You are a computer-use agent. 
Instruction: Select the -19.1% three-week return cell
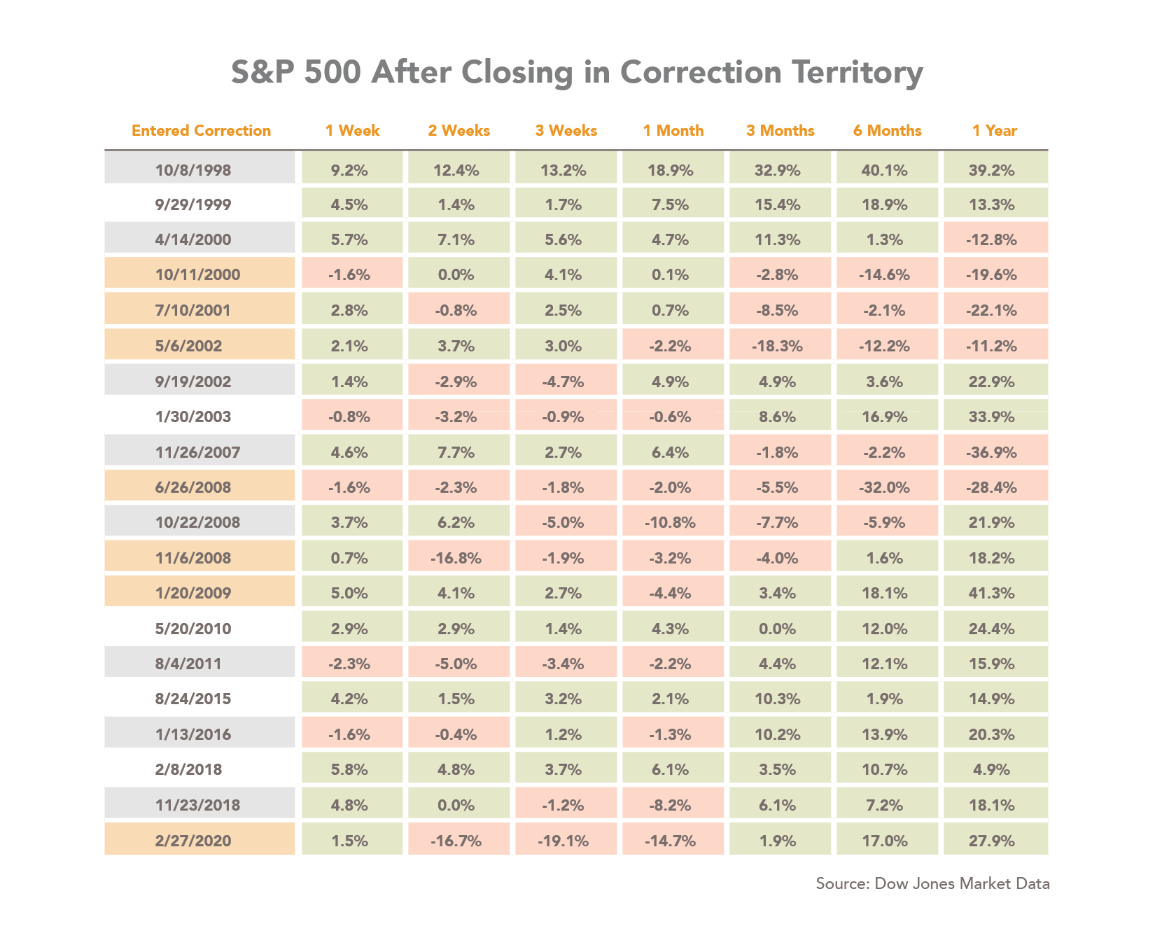(x=566, y=840)
